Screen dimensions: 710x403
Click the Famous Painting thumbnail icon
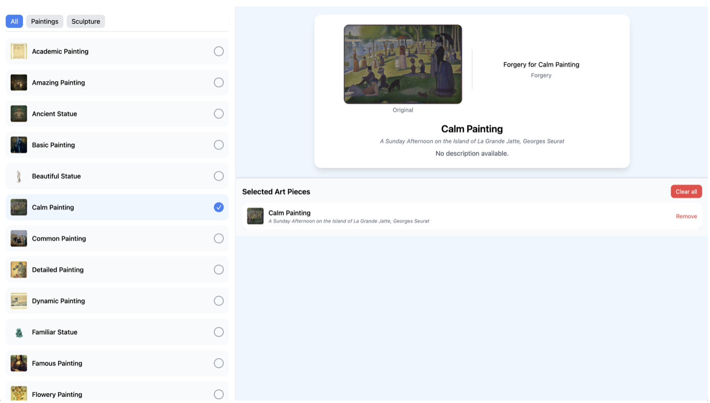click(x=19, y=363)
